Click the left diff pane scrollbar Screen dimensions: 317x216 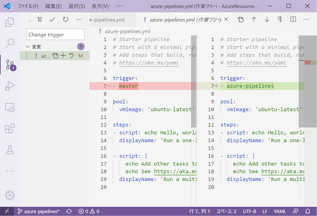(x=194, y=81)
